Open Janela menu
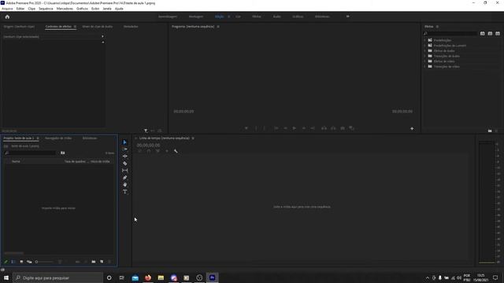The image size is (504, 283). point(107,9)
